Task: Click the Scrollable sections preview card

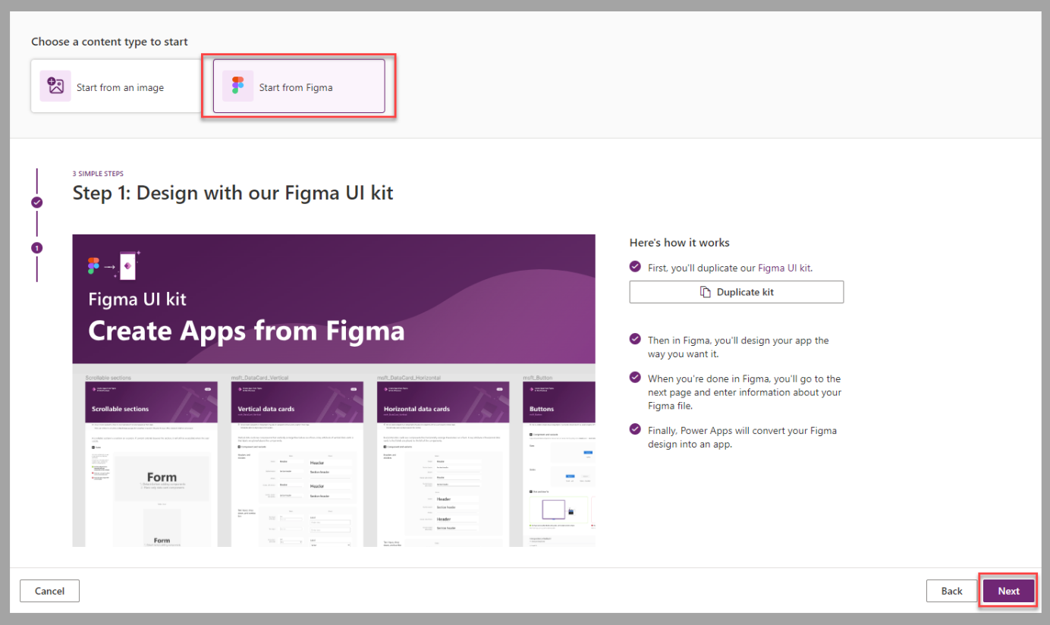Action: [x=151, y=463]
